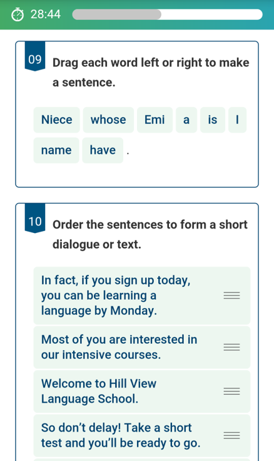The image size is (274, 461).
Task: Select the 'Emi' word tile
Action: [155, 120]
